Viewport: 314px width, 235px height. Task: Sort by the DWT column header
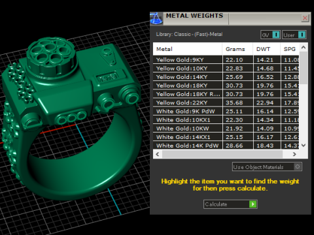pos(266,49)
